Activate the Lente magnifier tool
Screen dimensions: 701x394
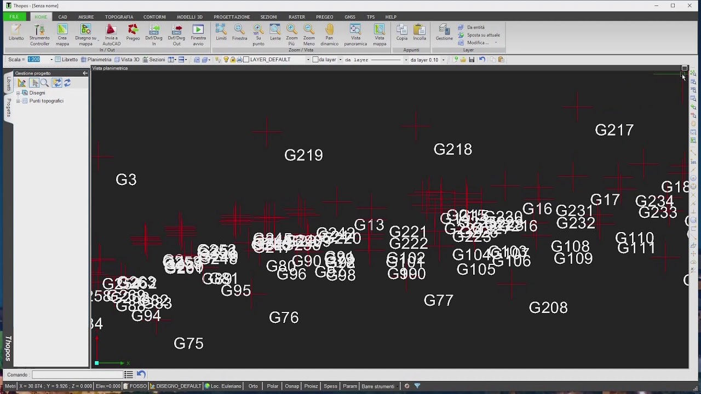[x=275, y=33]
